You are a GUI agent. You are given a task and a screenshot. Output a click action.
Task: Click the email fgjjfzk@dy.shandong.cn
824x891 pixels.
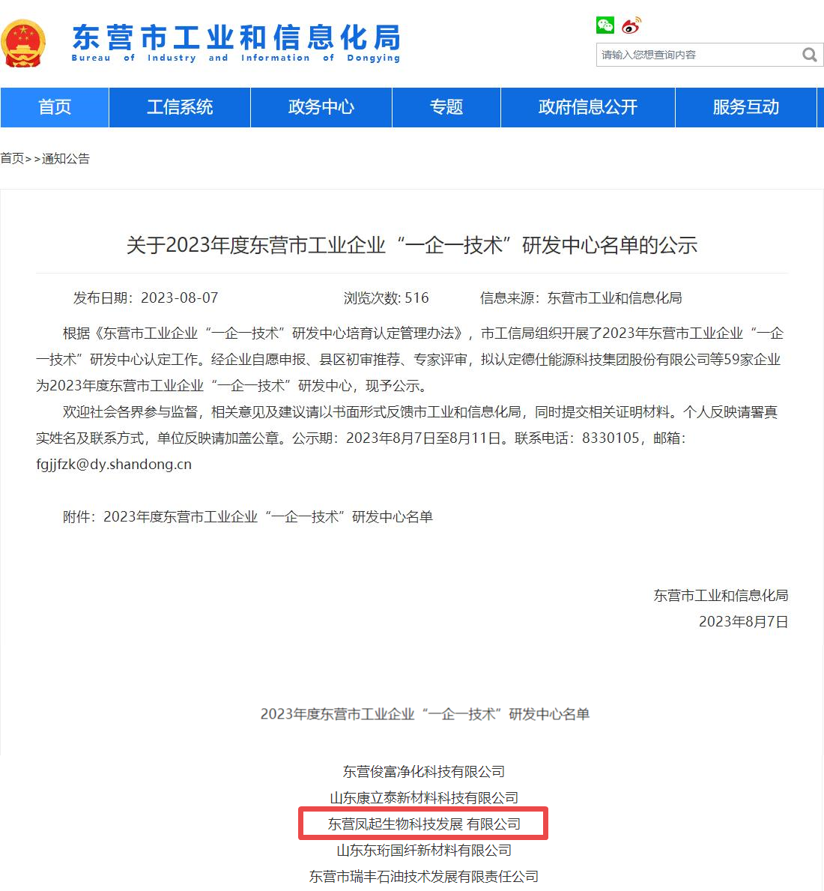tap(114, 465)
